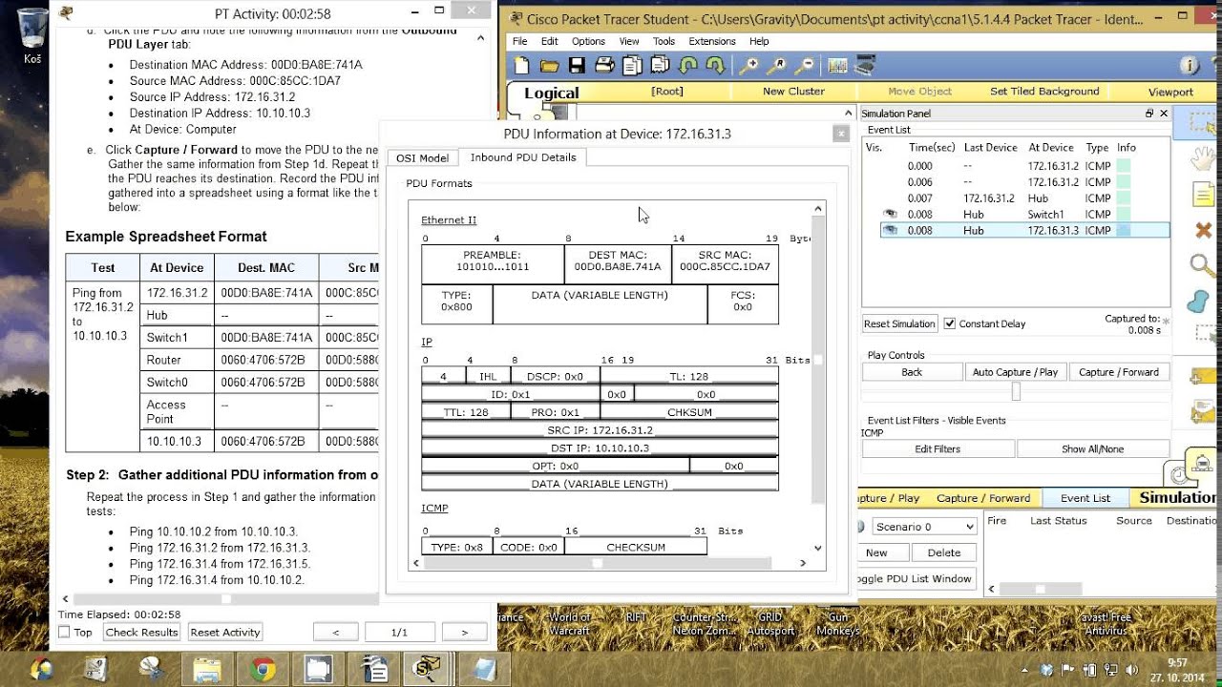Click the New Cluster button

[793, 92]
